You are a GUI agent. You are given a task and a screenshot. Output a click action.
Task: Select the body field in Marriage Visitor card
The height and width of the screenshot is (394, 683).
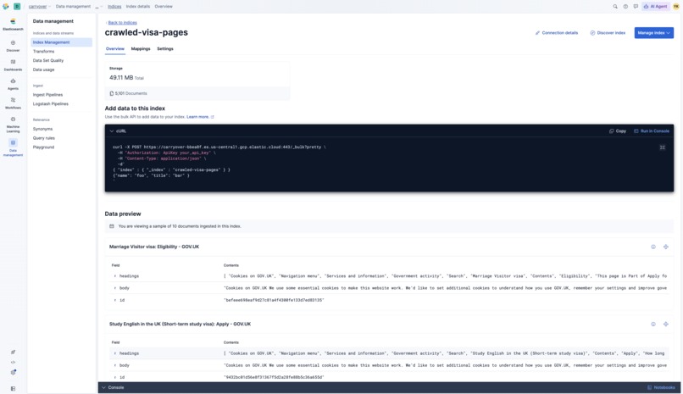[124, 288]
